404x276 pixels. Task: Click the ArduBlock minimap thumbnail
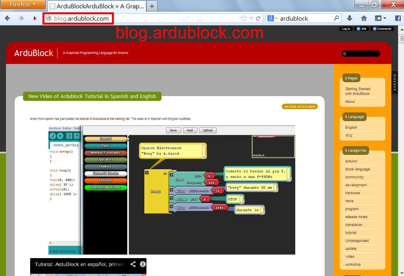273,147
